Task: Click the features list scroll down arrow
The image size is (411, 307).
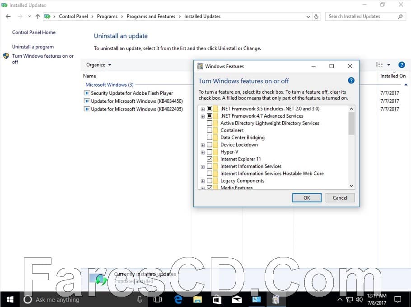Action: click(x=351, y=186)
